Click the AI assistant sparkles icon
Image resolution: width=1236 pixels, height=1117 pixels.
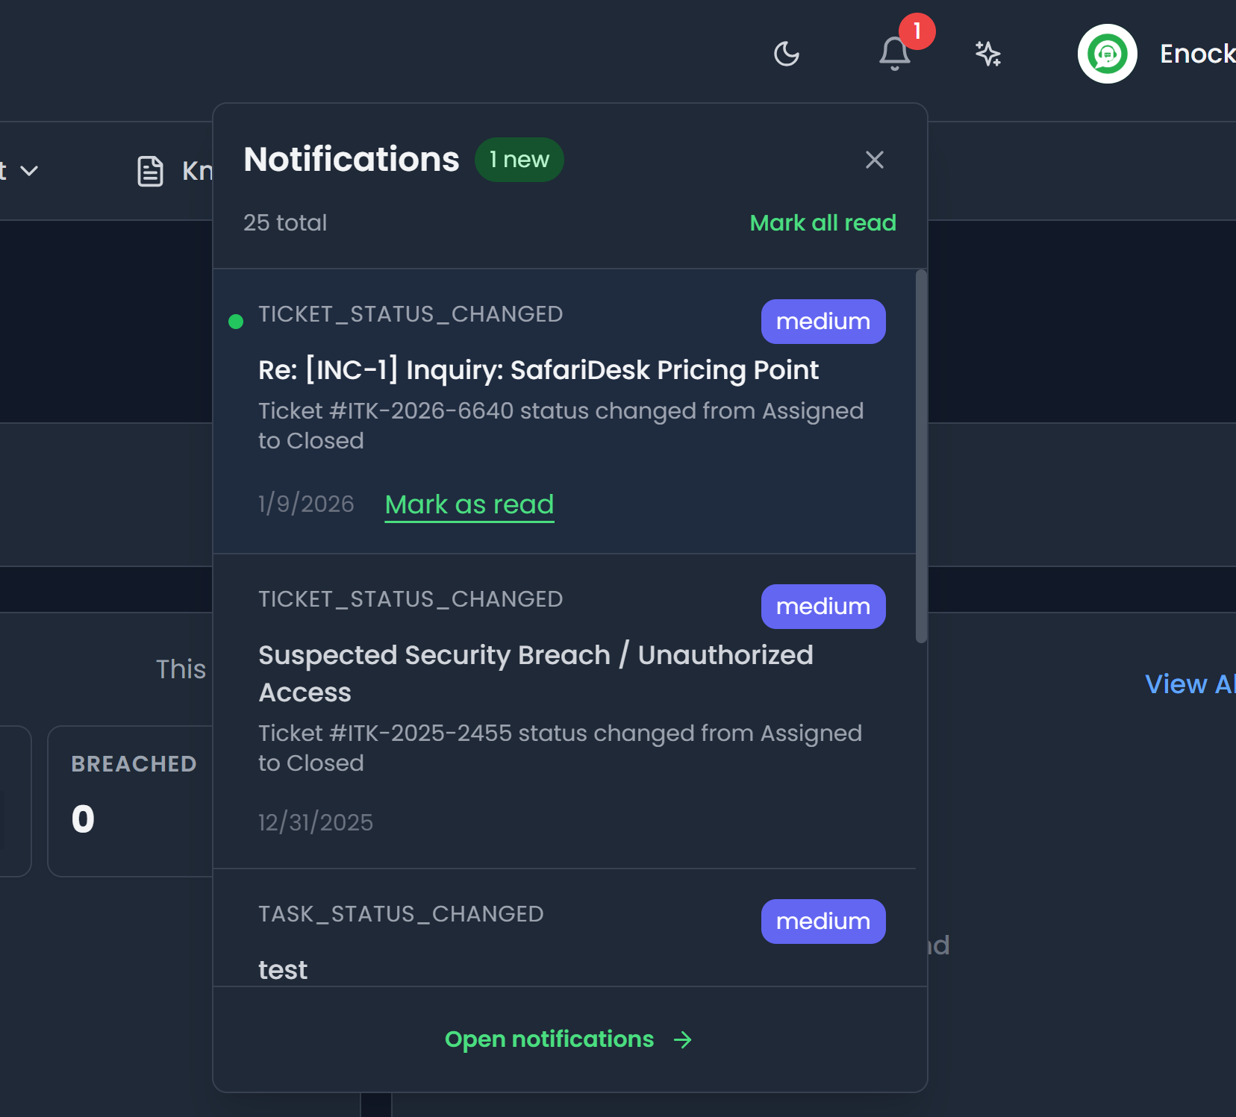(x=987, y=54)
